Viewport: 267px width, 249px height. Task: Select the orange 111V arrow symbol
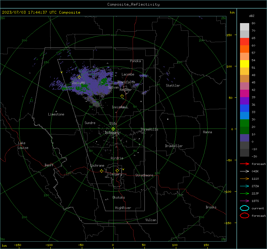click(x=244, y=179)
